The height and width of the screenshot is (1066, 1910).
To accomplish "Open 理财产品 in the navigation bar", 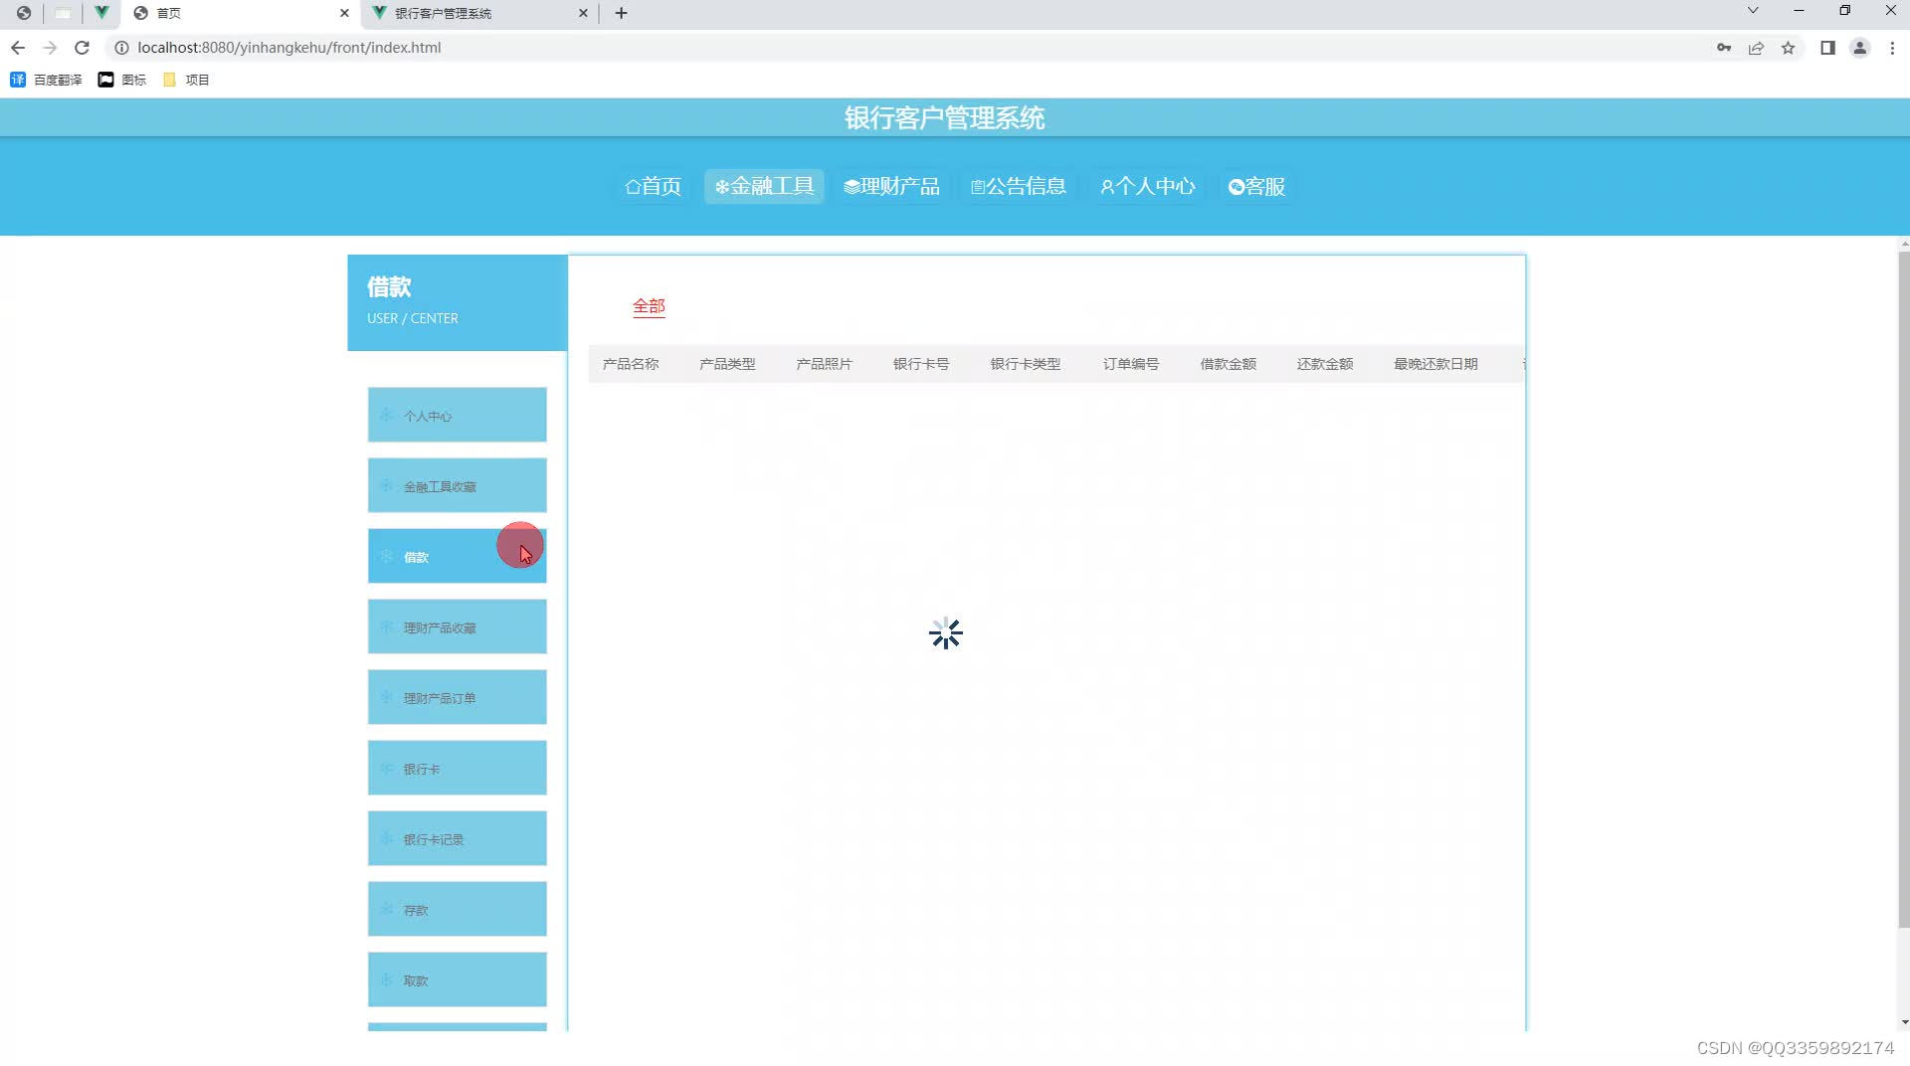I will [891, 186].
